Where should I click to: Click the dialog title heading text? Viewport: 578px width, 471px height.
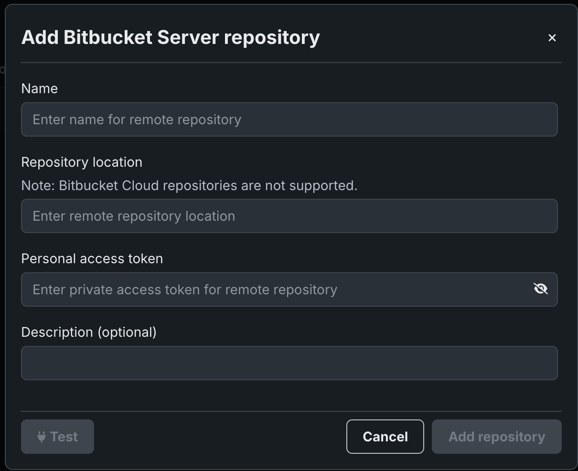coord(171,37)
